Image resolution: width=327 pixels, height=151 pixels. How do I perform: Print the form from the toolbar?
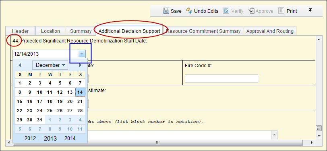288,11
